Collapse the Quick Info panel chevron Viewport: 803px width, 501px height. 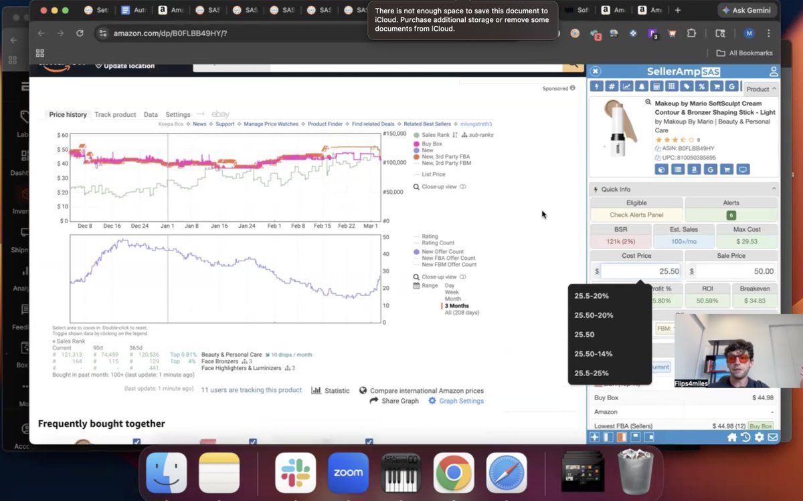point(774,188)
